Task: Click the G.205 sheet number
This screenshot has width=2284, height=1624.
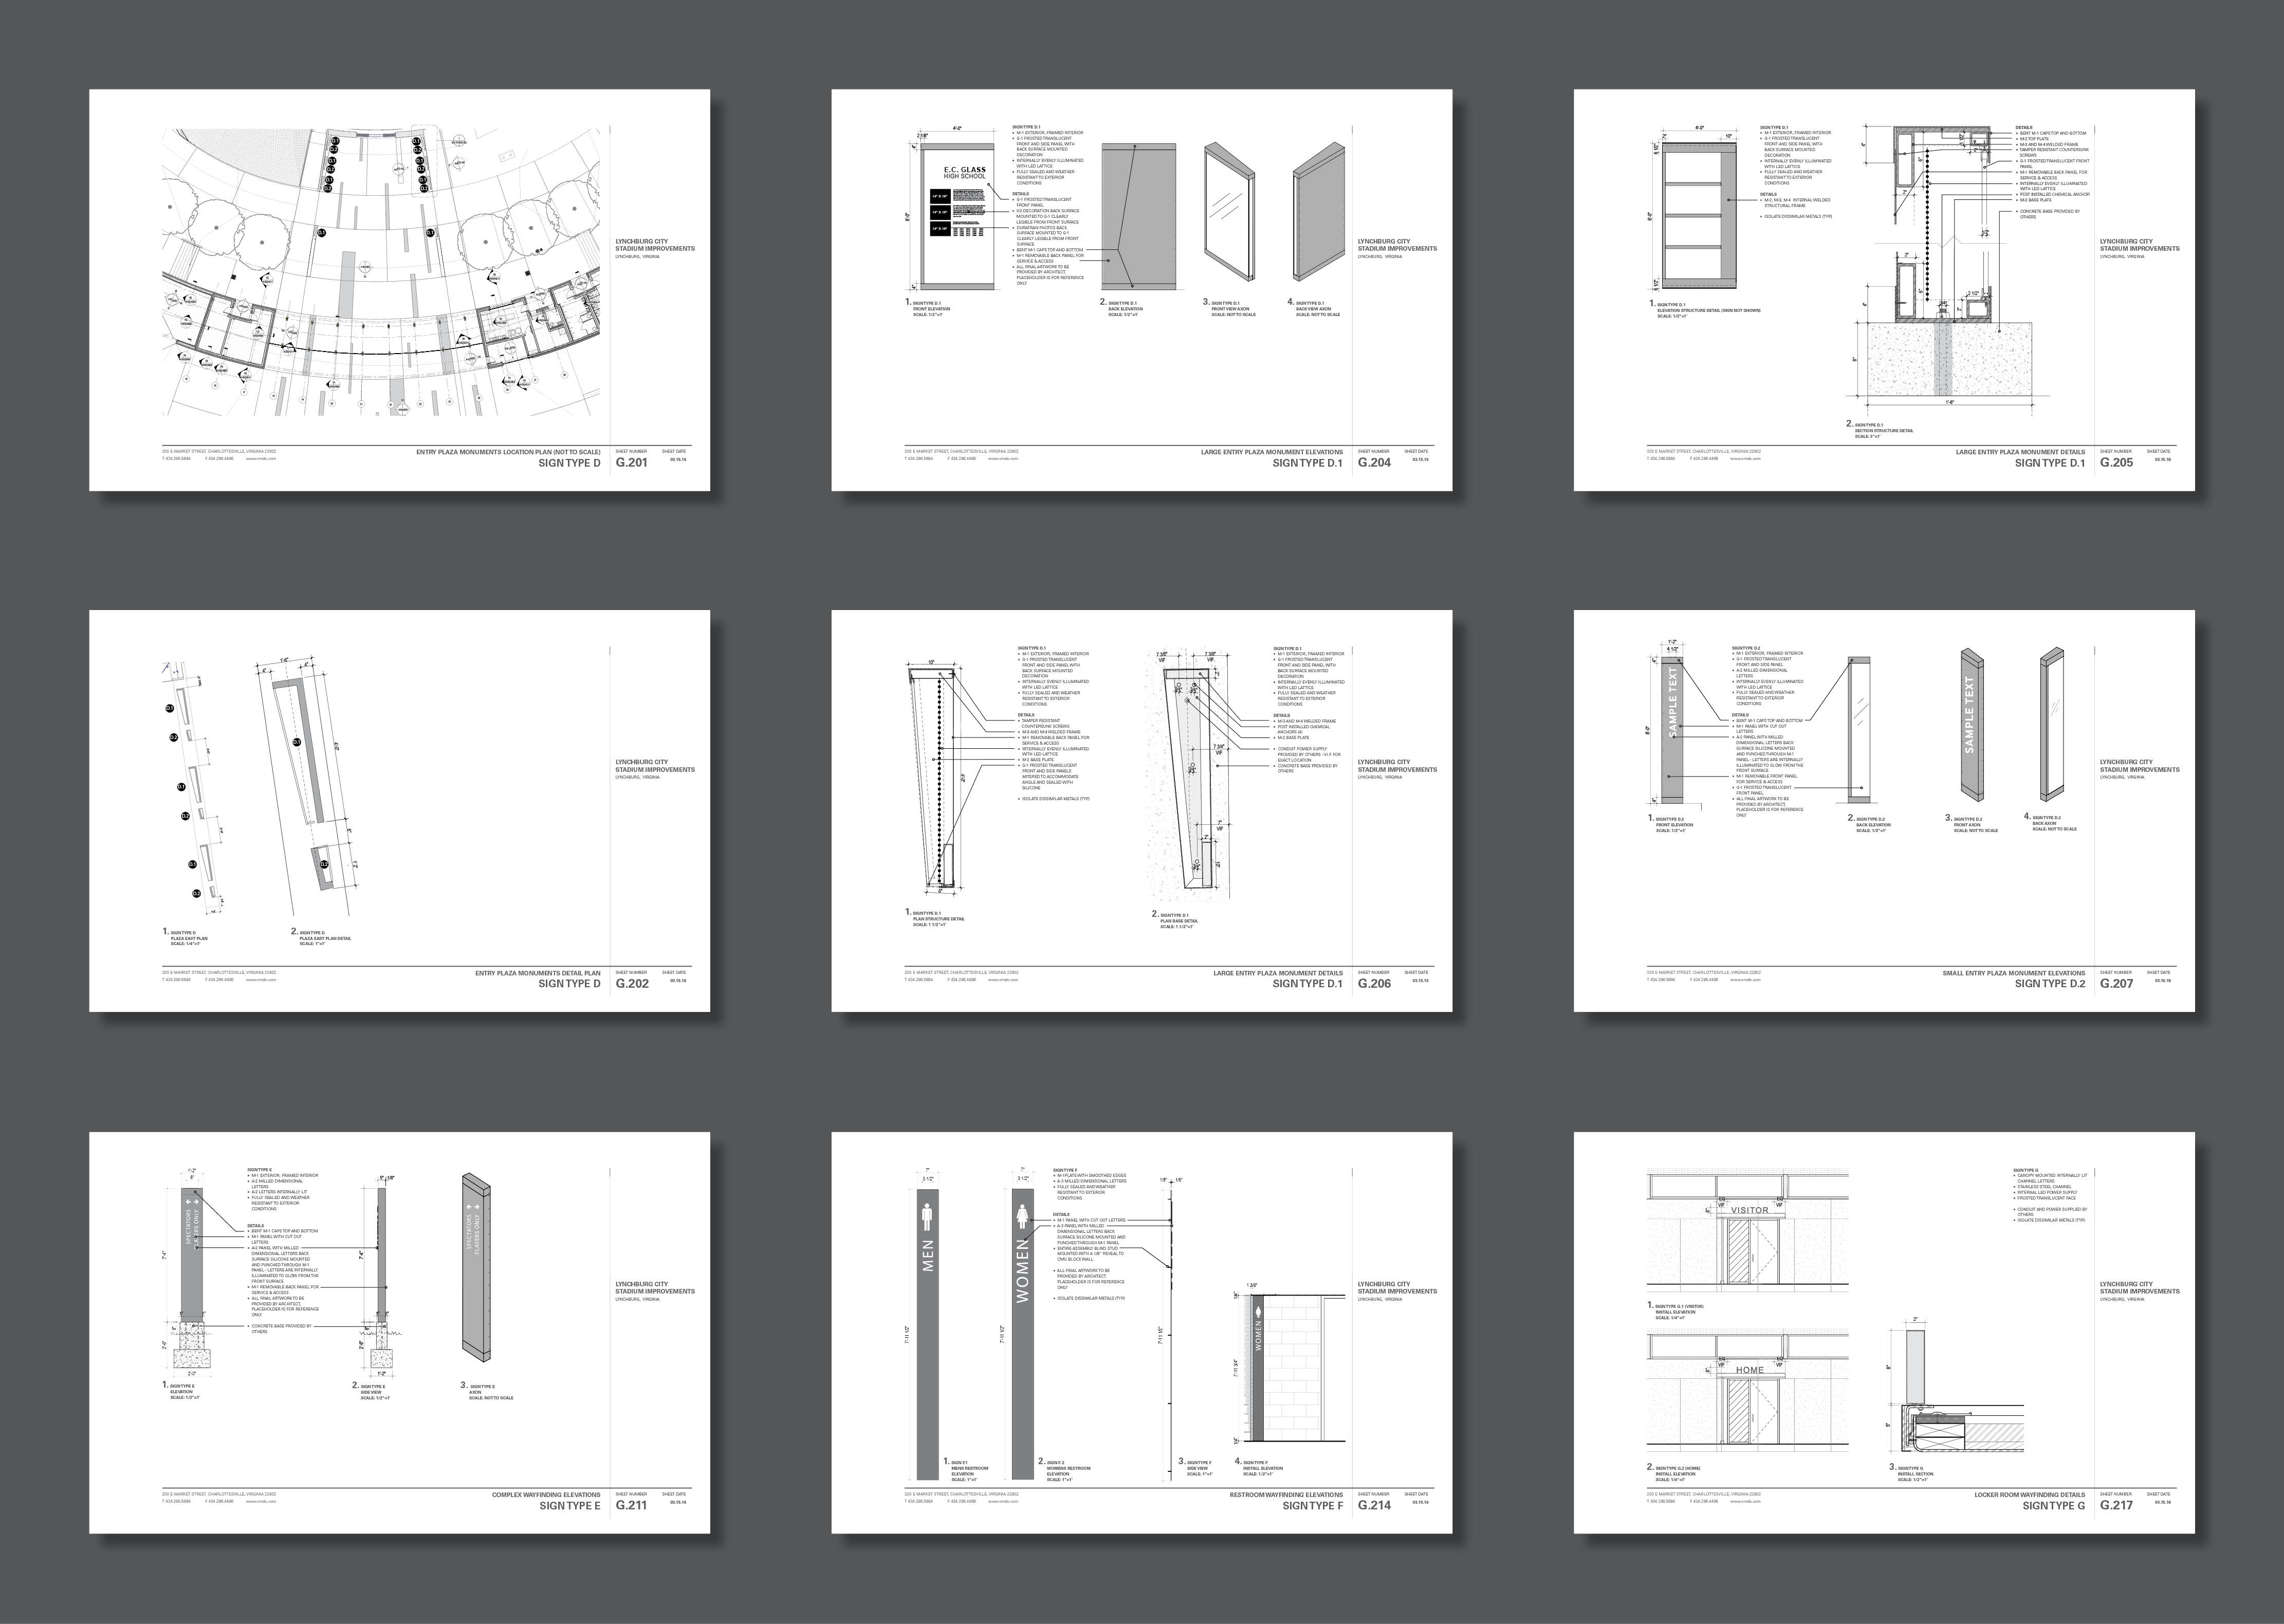Action: (x=2116, y=463)
